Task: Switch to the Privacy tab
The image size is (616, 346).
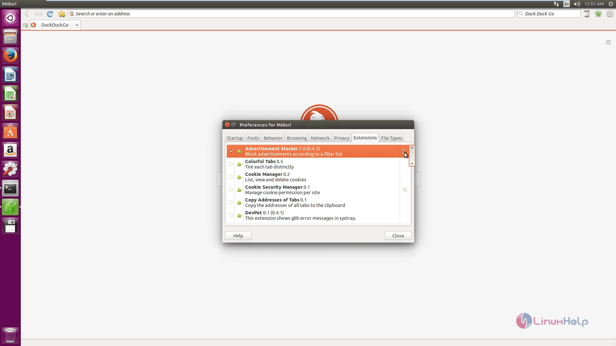Action: click(342, 138)
